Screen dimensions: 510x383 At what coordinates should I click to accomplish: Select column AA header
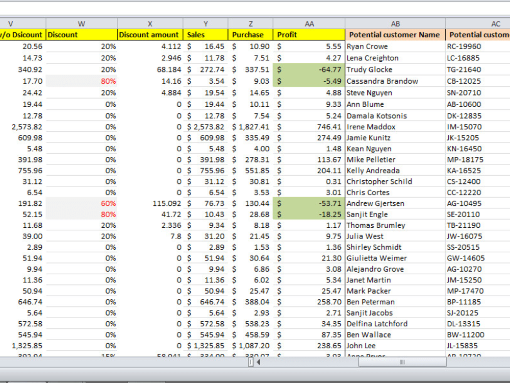tap(309, 24)
